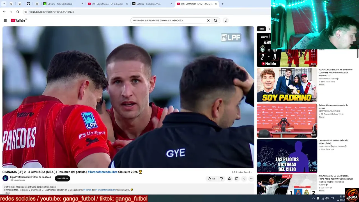The height and width of the screenshot is (202, 359).
Task: View site information beside the address
Action: click(26, 12)
